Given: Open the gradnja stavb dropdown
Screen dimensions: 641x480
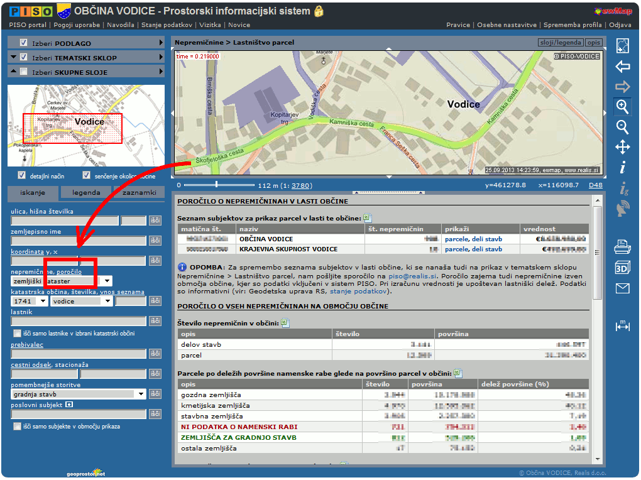Looking at the screenshot, I should [x=141, y=395].
